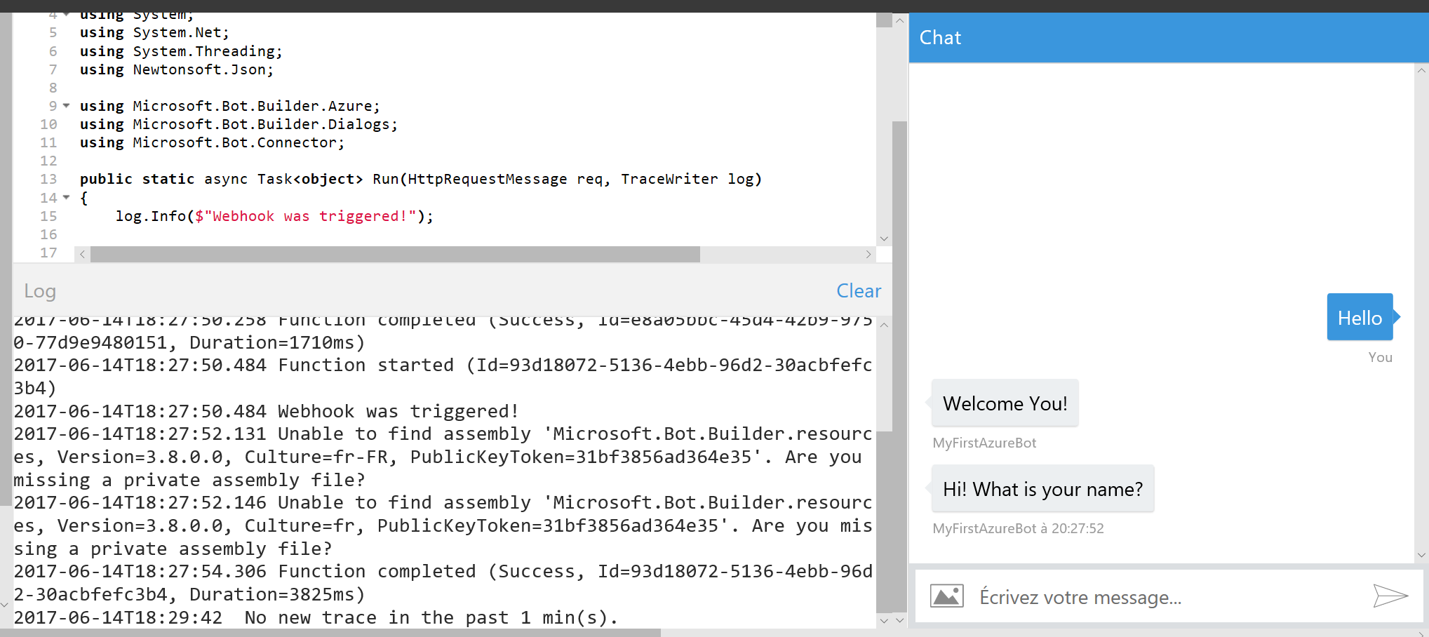
Task: Click the log panel's scroll up arrow
Action: click(x=884, y=325)
